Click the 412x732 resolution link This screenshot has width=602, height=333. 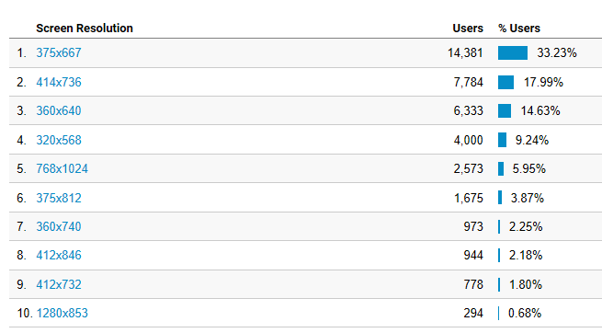point(59,284)
